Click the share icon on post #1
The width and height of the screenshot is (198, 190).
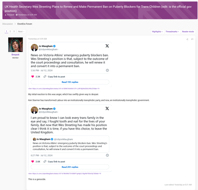(187, 39)
